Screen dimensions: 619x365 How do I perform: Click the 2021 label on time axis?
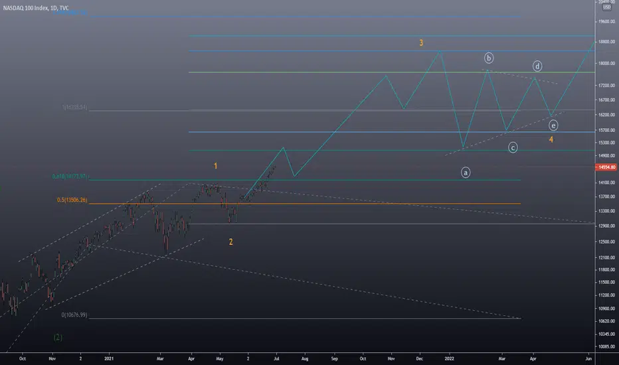click(109, 358)
